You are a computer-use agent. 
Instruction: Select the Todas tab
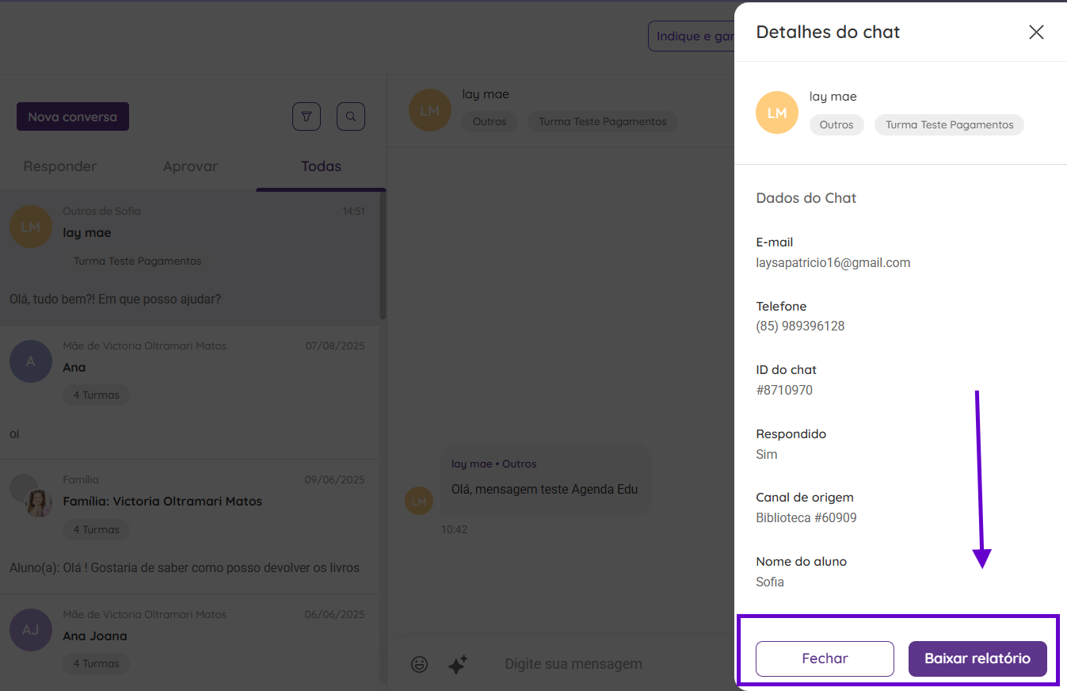coord(321,166)
